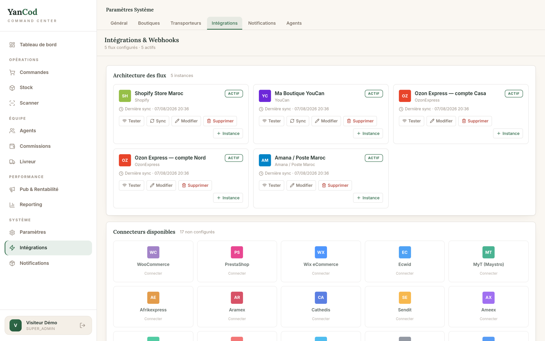
Task: Click the AX Ameex connector icon
Action: [x=488, y=298]
